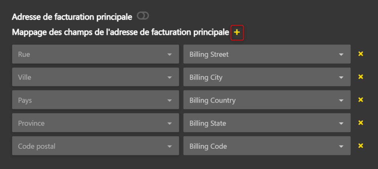Delete the Billing State mapping row
This screenshot has width=378, height=169.
pos(361,123)
